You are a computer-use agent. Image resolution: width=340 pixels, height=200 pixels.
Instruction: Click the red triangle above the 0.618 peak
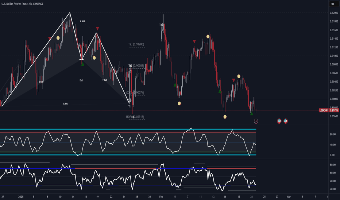[97, 28]
